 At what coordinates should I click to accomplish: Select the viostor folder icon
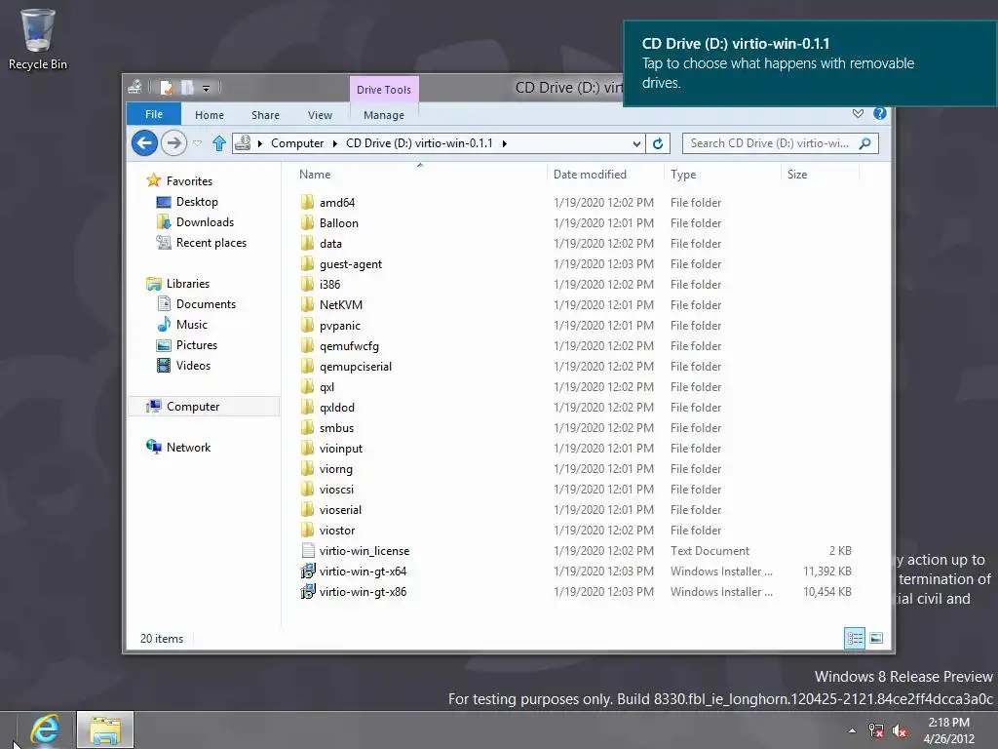(307, 530)
